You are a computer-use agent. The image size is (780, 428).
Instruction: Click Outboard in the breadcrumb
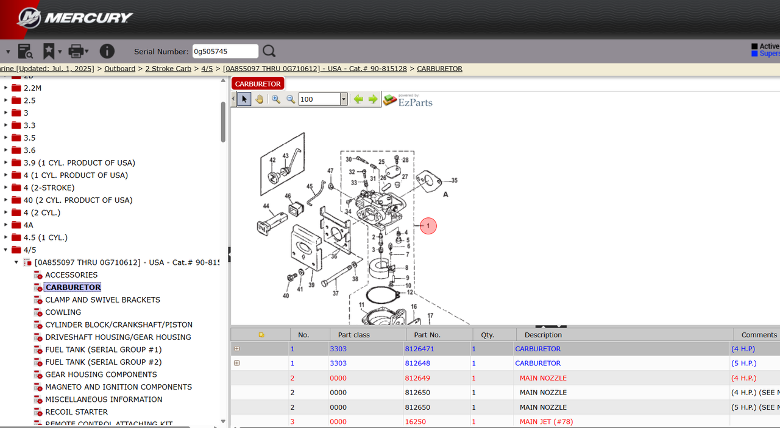[x=119, y=69]
